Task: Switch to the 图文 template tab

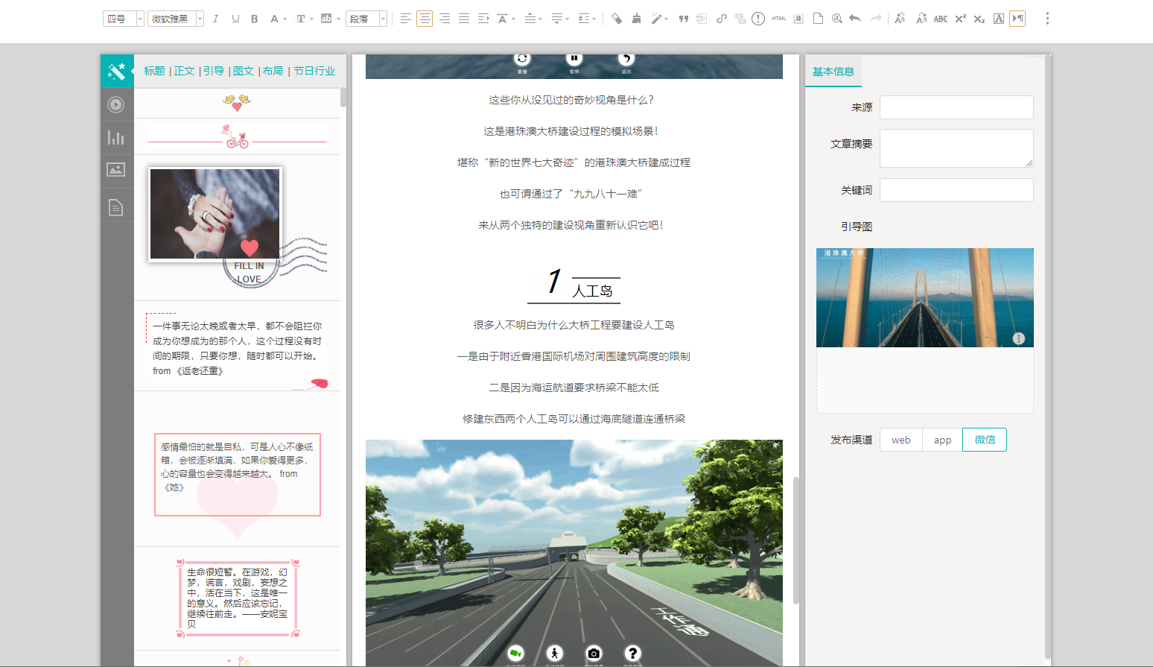Action: [243, 71]
